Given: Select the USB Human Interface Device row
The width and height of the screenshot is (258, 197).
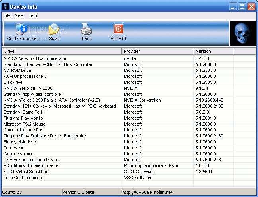Looking at the screenshot, I should click(x=31, y=160).
